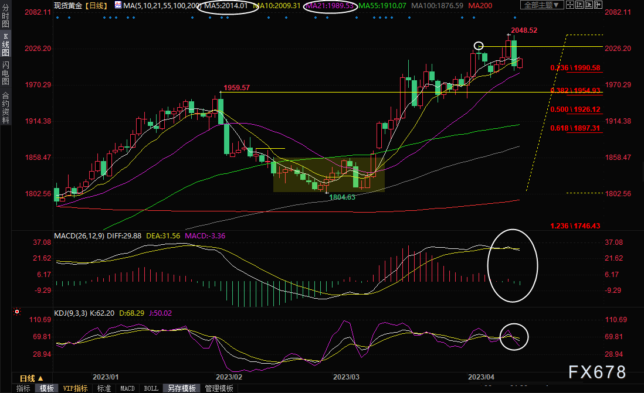Select the BOLL template button
This screenshot has height=393, width=644.
point(151,388)
